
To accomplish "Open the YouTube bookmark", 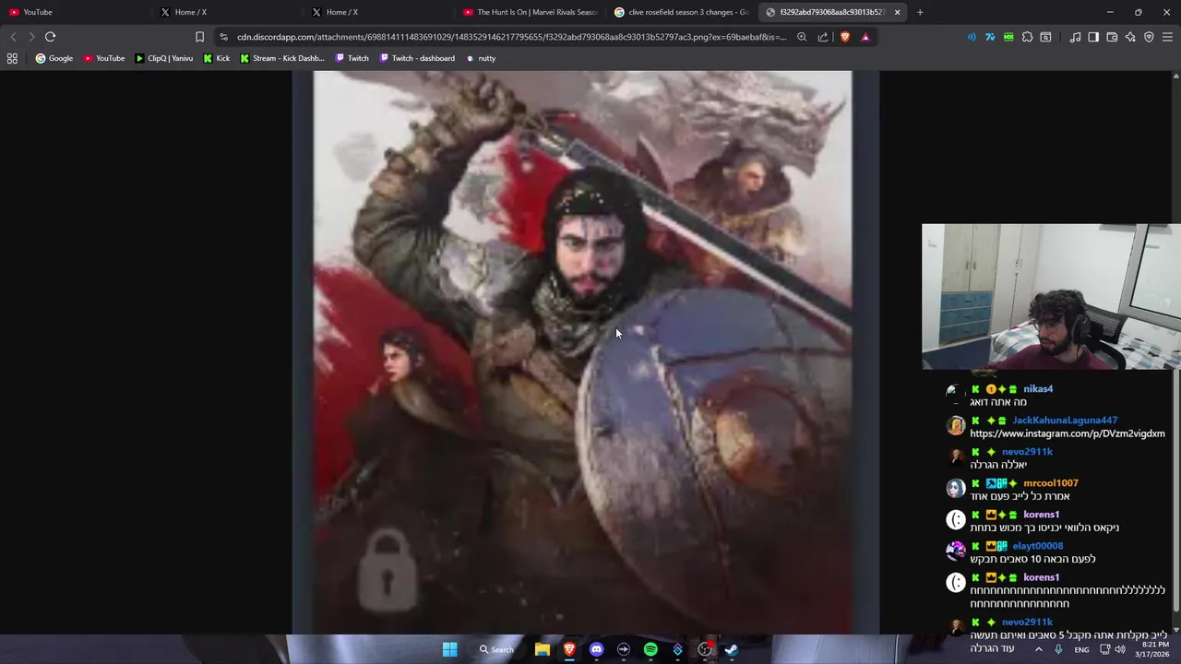I will click(104, 58).
